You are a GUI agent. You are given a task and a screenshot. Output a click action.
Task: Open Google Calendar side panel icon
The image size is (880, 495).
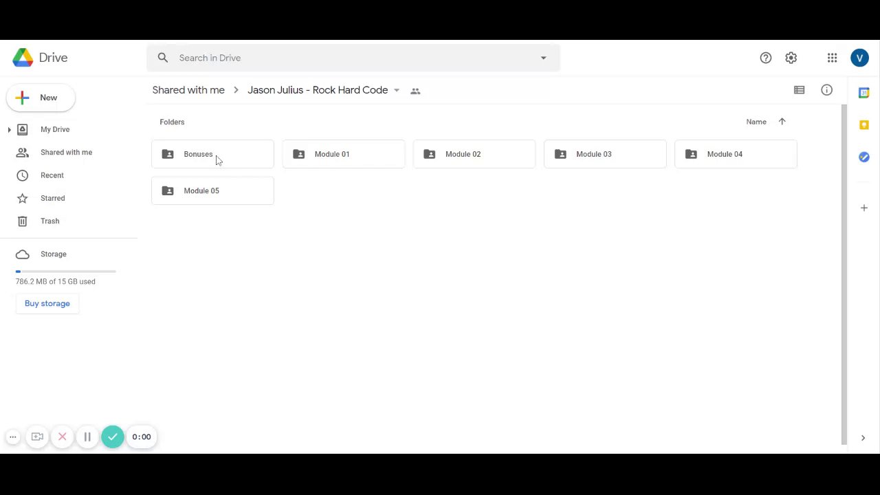click(864, 93)
